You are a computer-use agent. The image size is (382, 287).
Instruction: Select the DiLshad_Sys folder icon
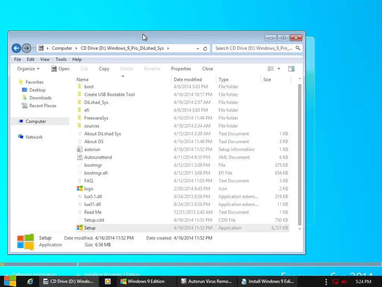tap(79, 102)
